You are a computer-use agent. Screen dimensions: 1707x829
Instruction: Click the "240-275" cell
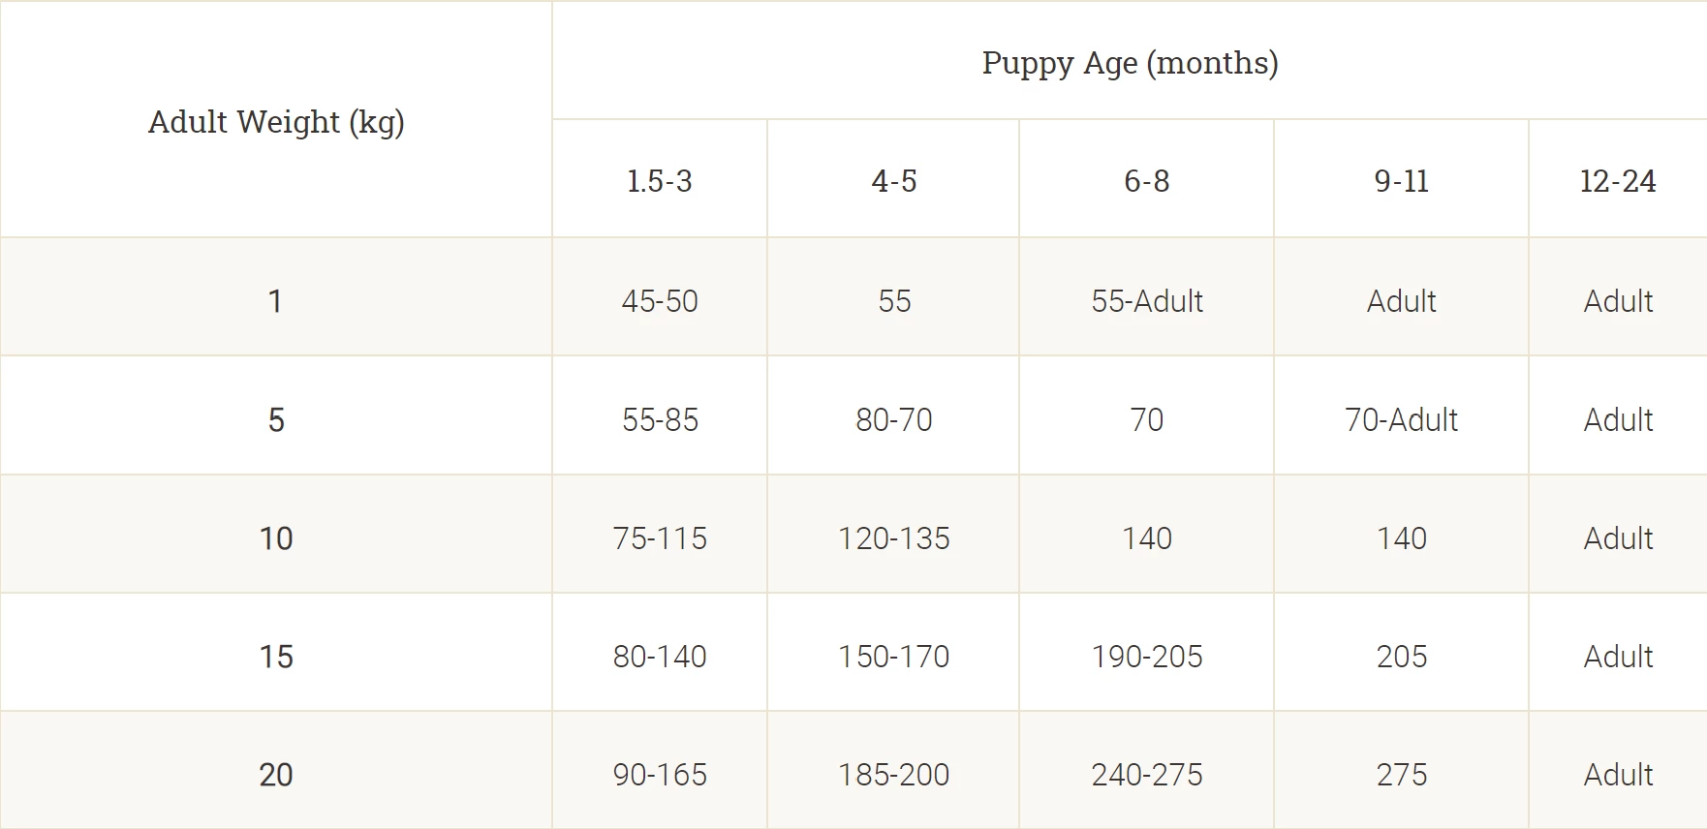point(1146,775)
